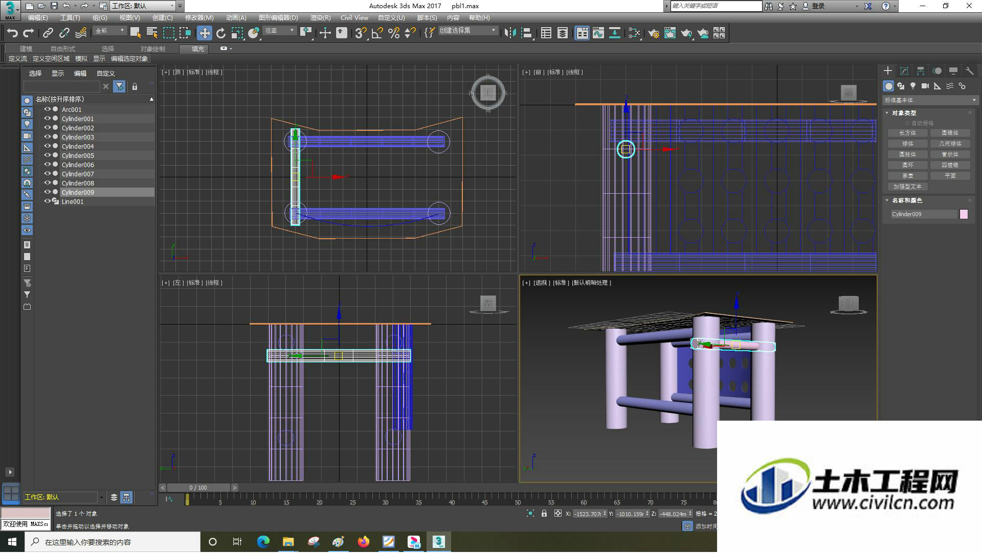Click the scene explorer search field
The width and height of the screenshot is (982, 553).
(x=61, y=86)
